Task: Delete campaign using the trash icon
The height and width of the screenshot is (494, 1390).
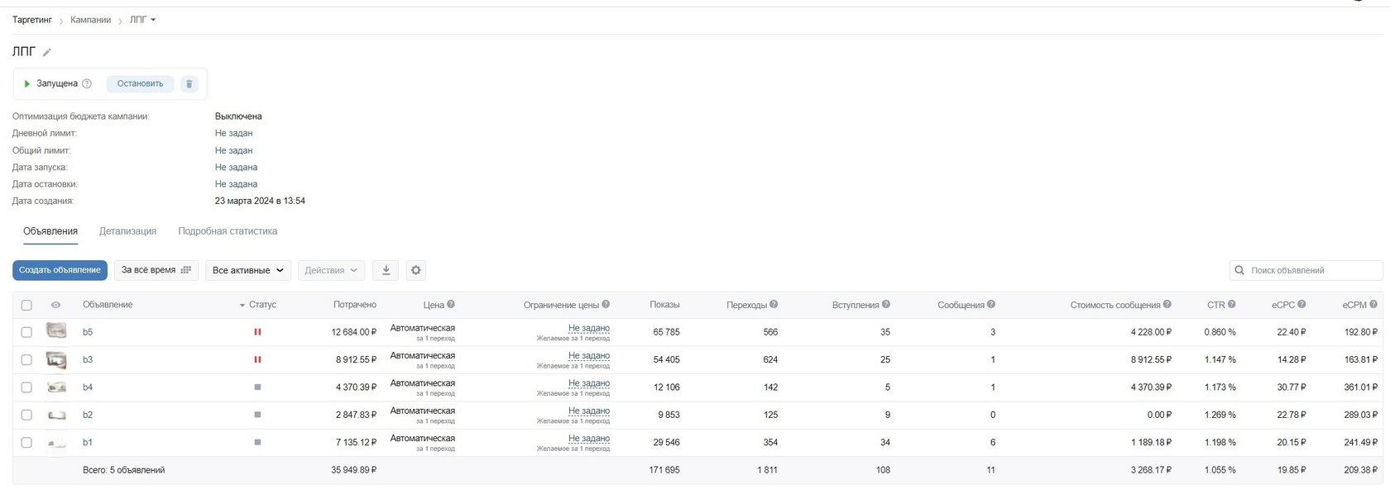Action: [189, 83]
